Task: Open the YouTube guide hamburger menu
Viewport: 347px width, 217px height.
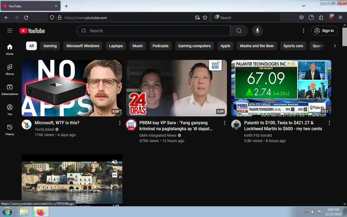Action: (10, 31)
